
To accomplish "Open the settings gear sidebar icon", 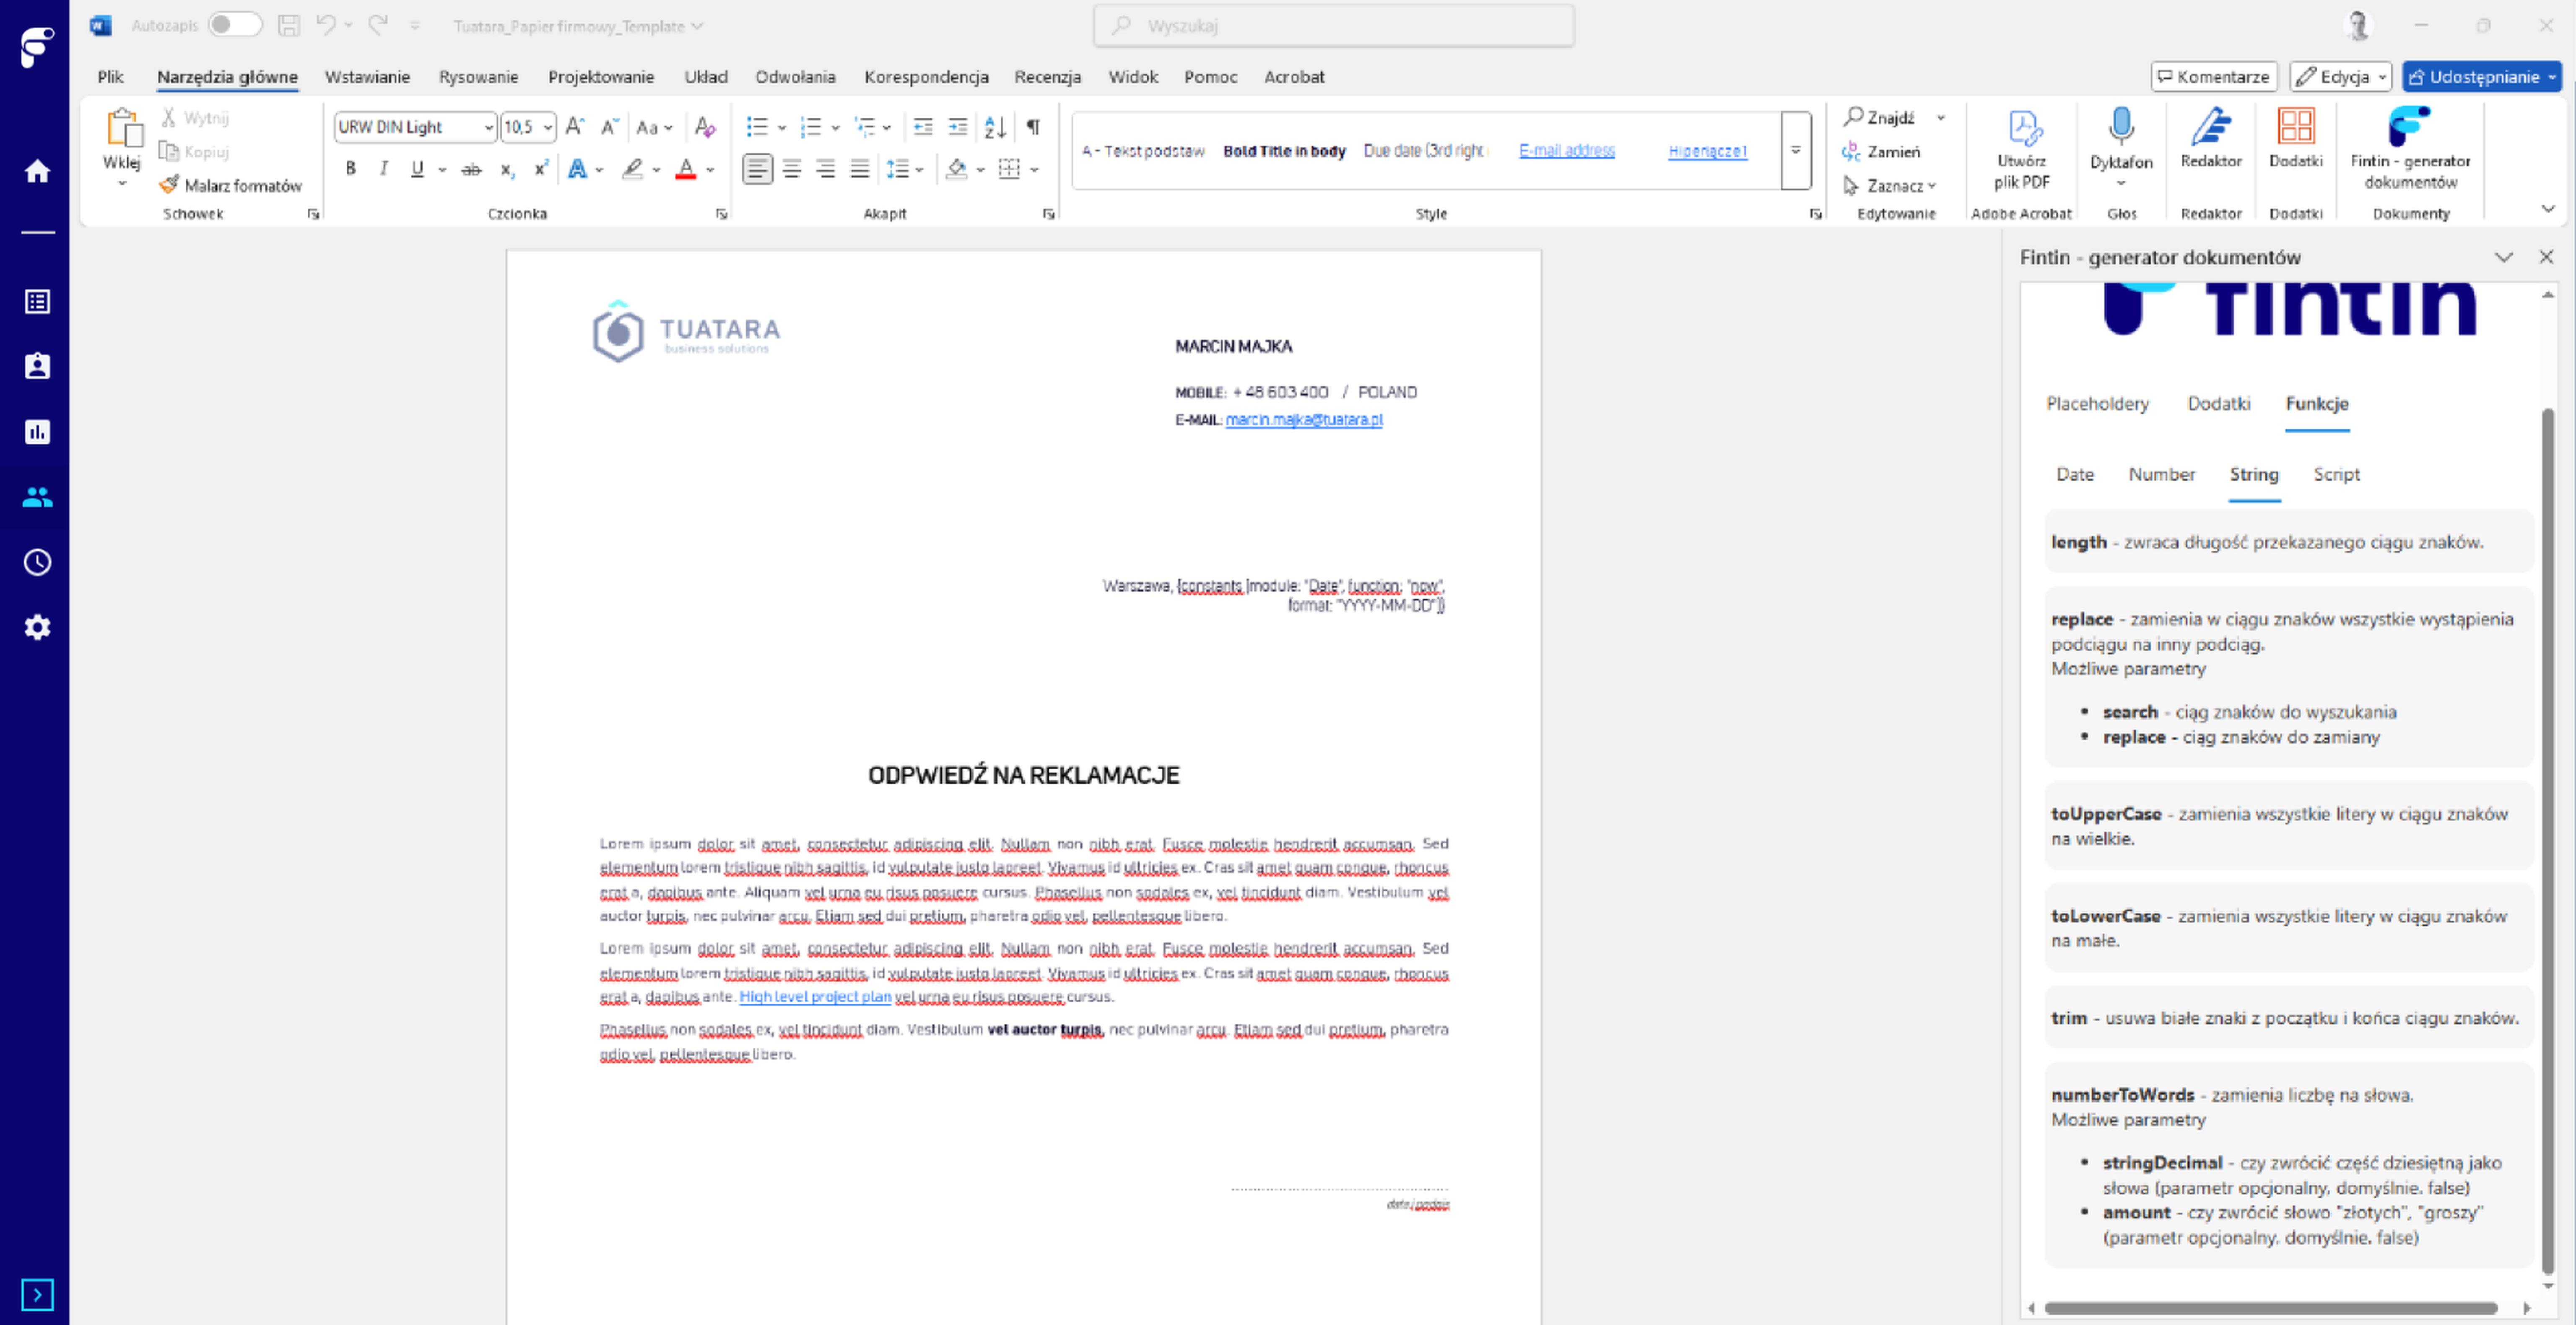I will (37, 627).
